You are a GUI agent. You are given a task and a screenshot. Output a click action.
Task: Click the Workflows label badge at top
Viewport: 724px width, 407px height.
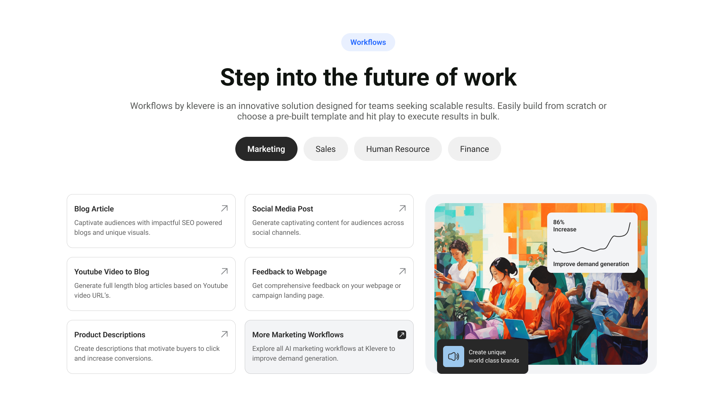[x=368, y=42]
